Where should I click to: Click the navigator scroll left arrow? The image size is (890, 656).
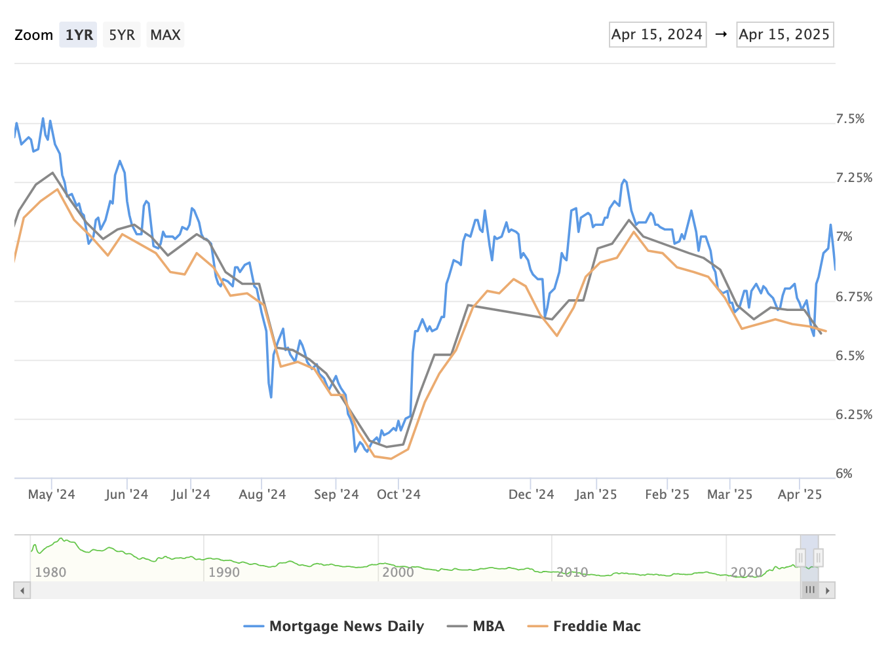[22, 591]
